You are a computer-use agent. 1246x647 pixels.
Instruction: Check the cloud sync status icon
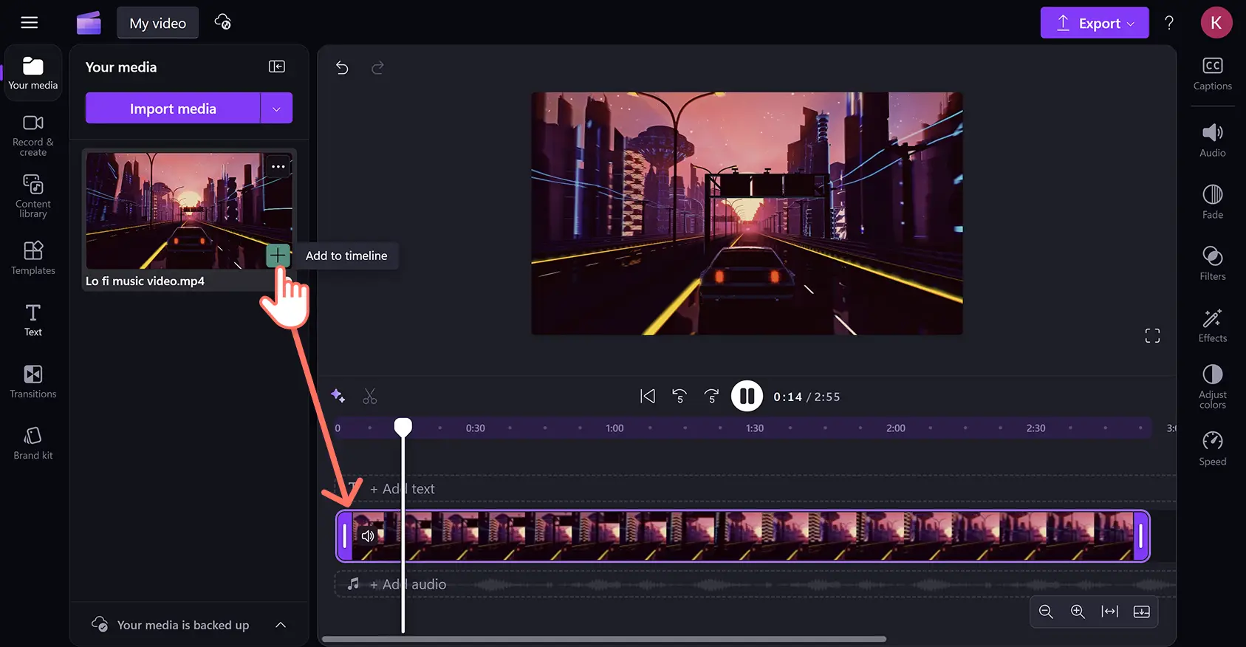(x=223, y=22)
